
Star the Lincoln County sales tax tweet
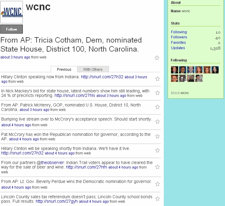(157, 199)
